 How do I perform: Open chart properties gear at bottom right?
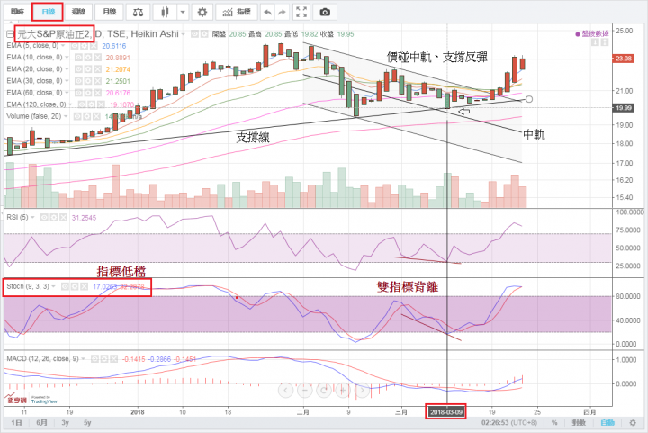(633, 423)
